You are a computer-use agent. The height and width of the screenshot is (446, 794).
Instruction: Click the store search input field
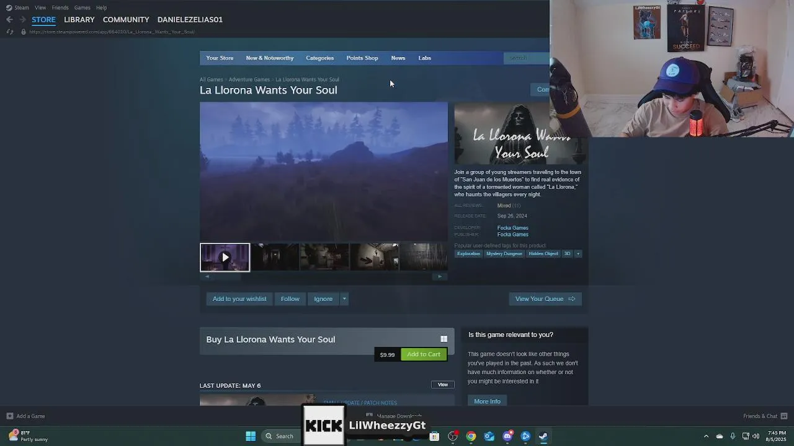[527, 58]
